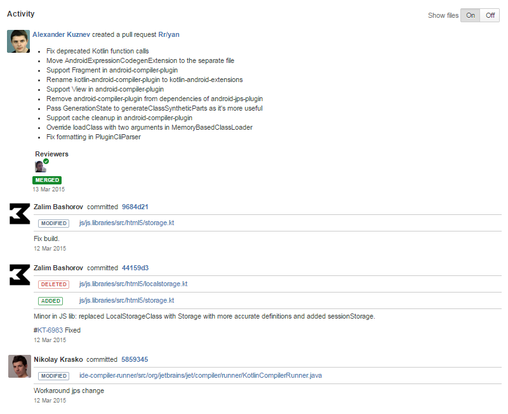This screenshot has height=414, width=508.
Task: Click the reviewer avatar with green checkmark
Action: click(x=41, y=167)
